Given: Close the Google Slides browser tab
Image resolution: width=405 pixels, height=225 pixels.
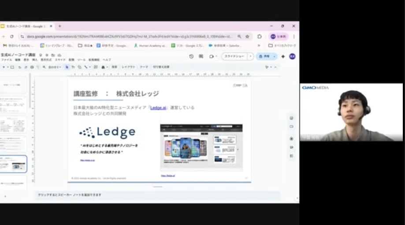Looking at the screenshot, I should pyautogui.click(x=51, y=26).
